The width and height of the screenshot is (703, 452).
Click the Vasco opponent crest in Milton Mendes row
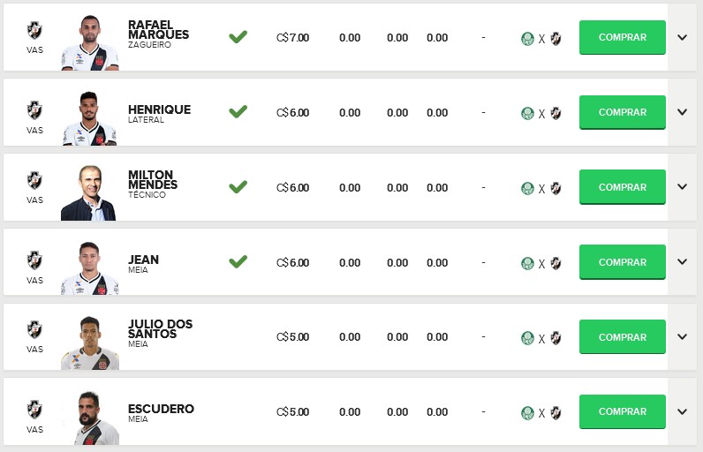coord(556,188)
